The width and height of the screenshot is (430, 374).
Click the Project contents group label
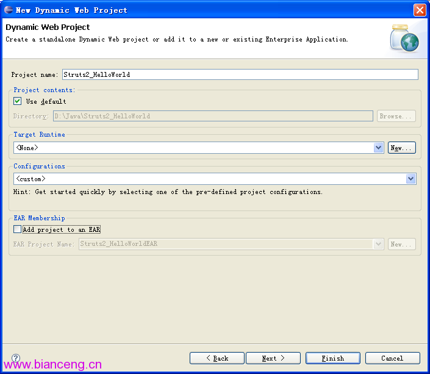(x=44, y=90)
